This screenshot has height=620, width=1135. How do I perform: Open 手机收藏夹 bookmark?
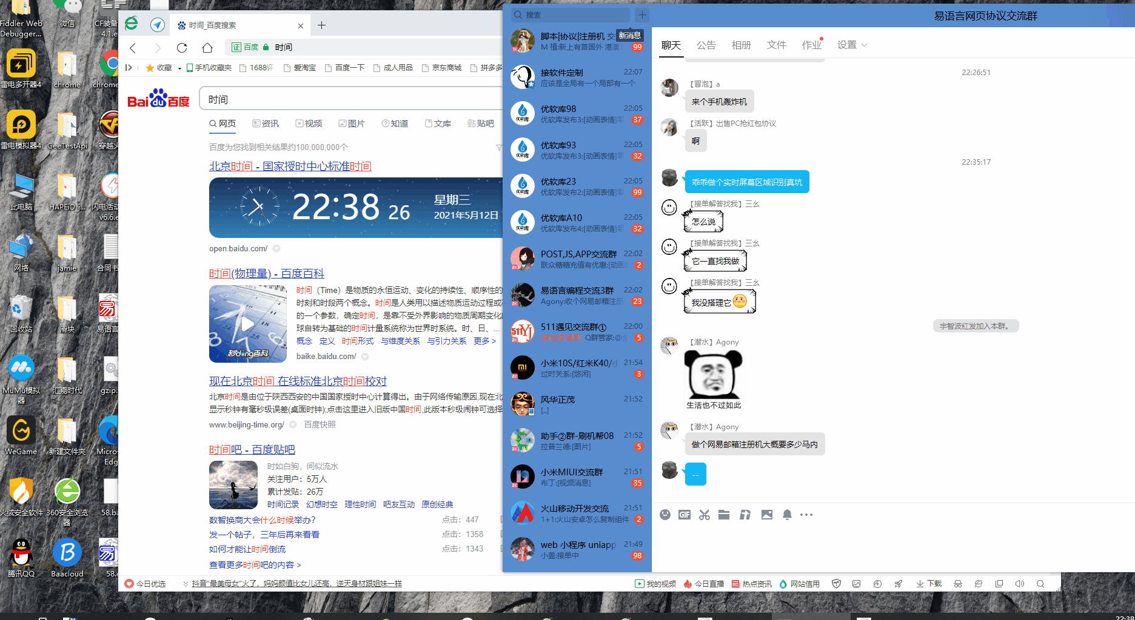click(209, 68)
